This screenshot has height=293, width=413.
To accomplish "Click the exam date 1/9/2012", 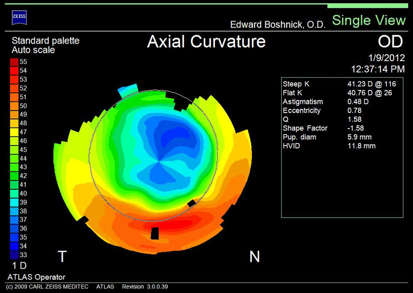I will coord(386,58).
